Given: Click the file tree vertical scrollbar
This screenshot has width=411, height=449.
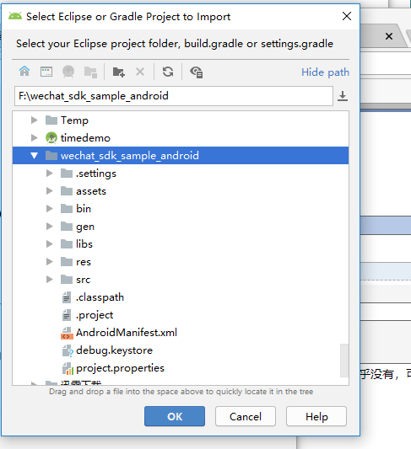Looking at the screenshot, I should (x=344, y=361).
